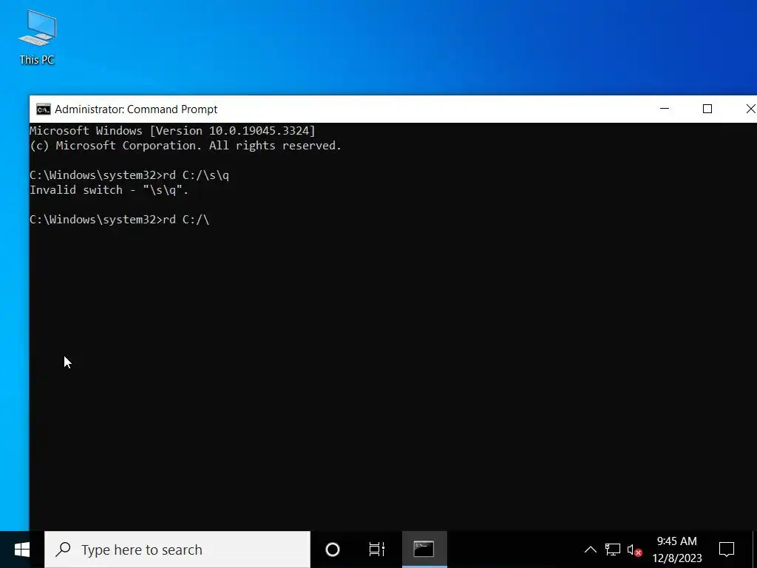Click the muted volume tray icon
This screenshot has width=757, height=568.
[x=634, y=550]
